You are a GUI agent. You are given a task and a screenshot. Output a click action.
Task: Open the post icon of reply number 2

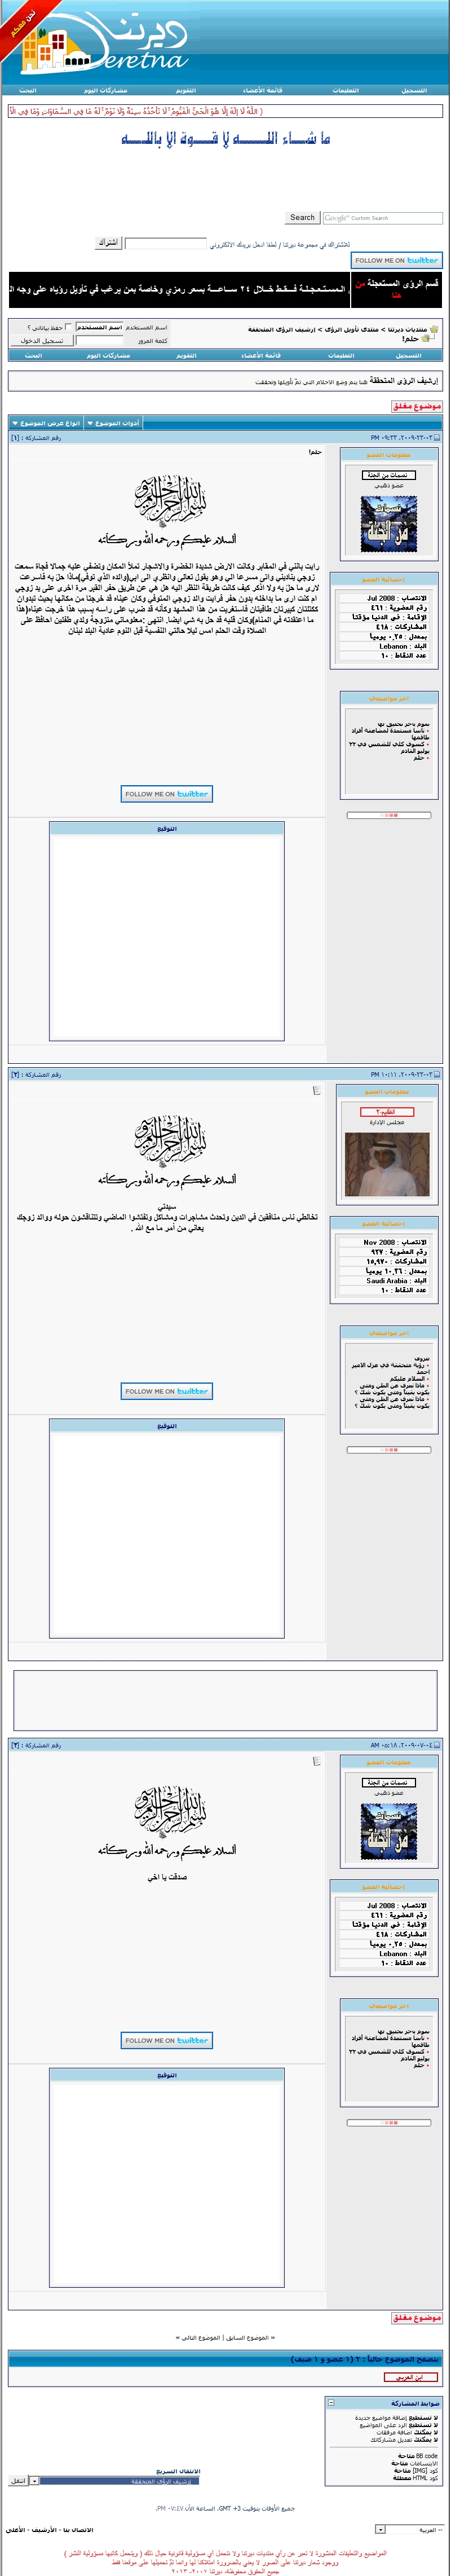[317, 1090]
